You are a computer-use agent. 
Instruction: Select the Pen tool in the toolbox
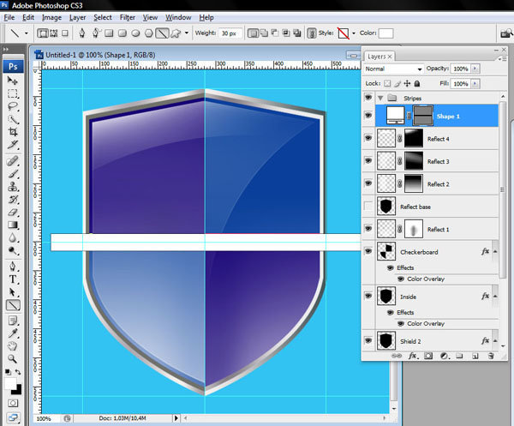point(13,267)
